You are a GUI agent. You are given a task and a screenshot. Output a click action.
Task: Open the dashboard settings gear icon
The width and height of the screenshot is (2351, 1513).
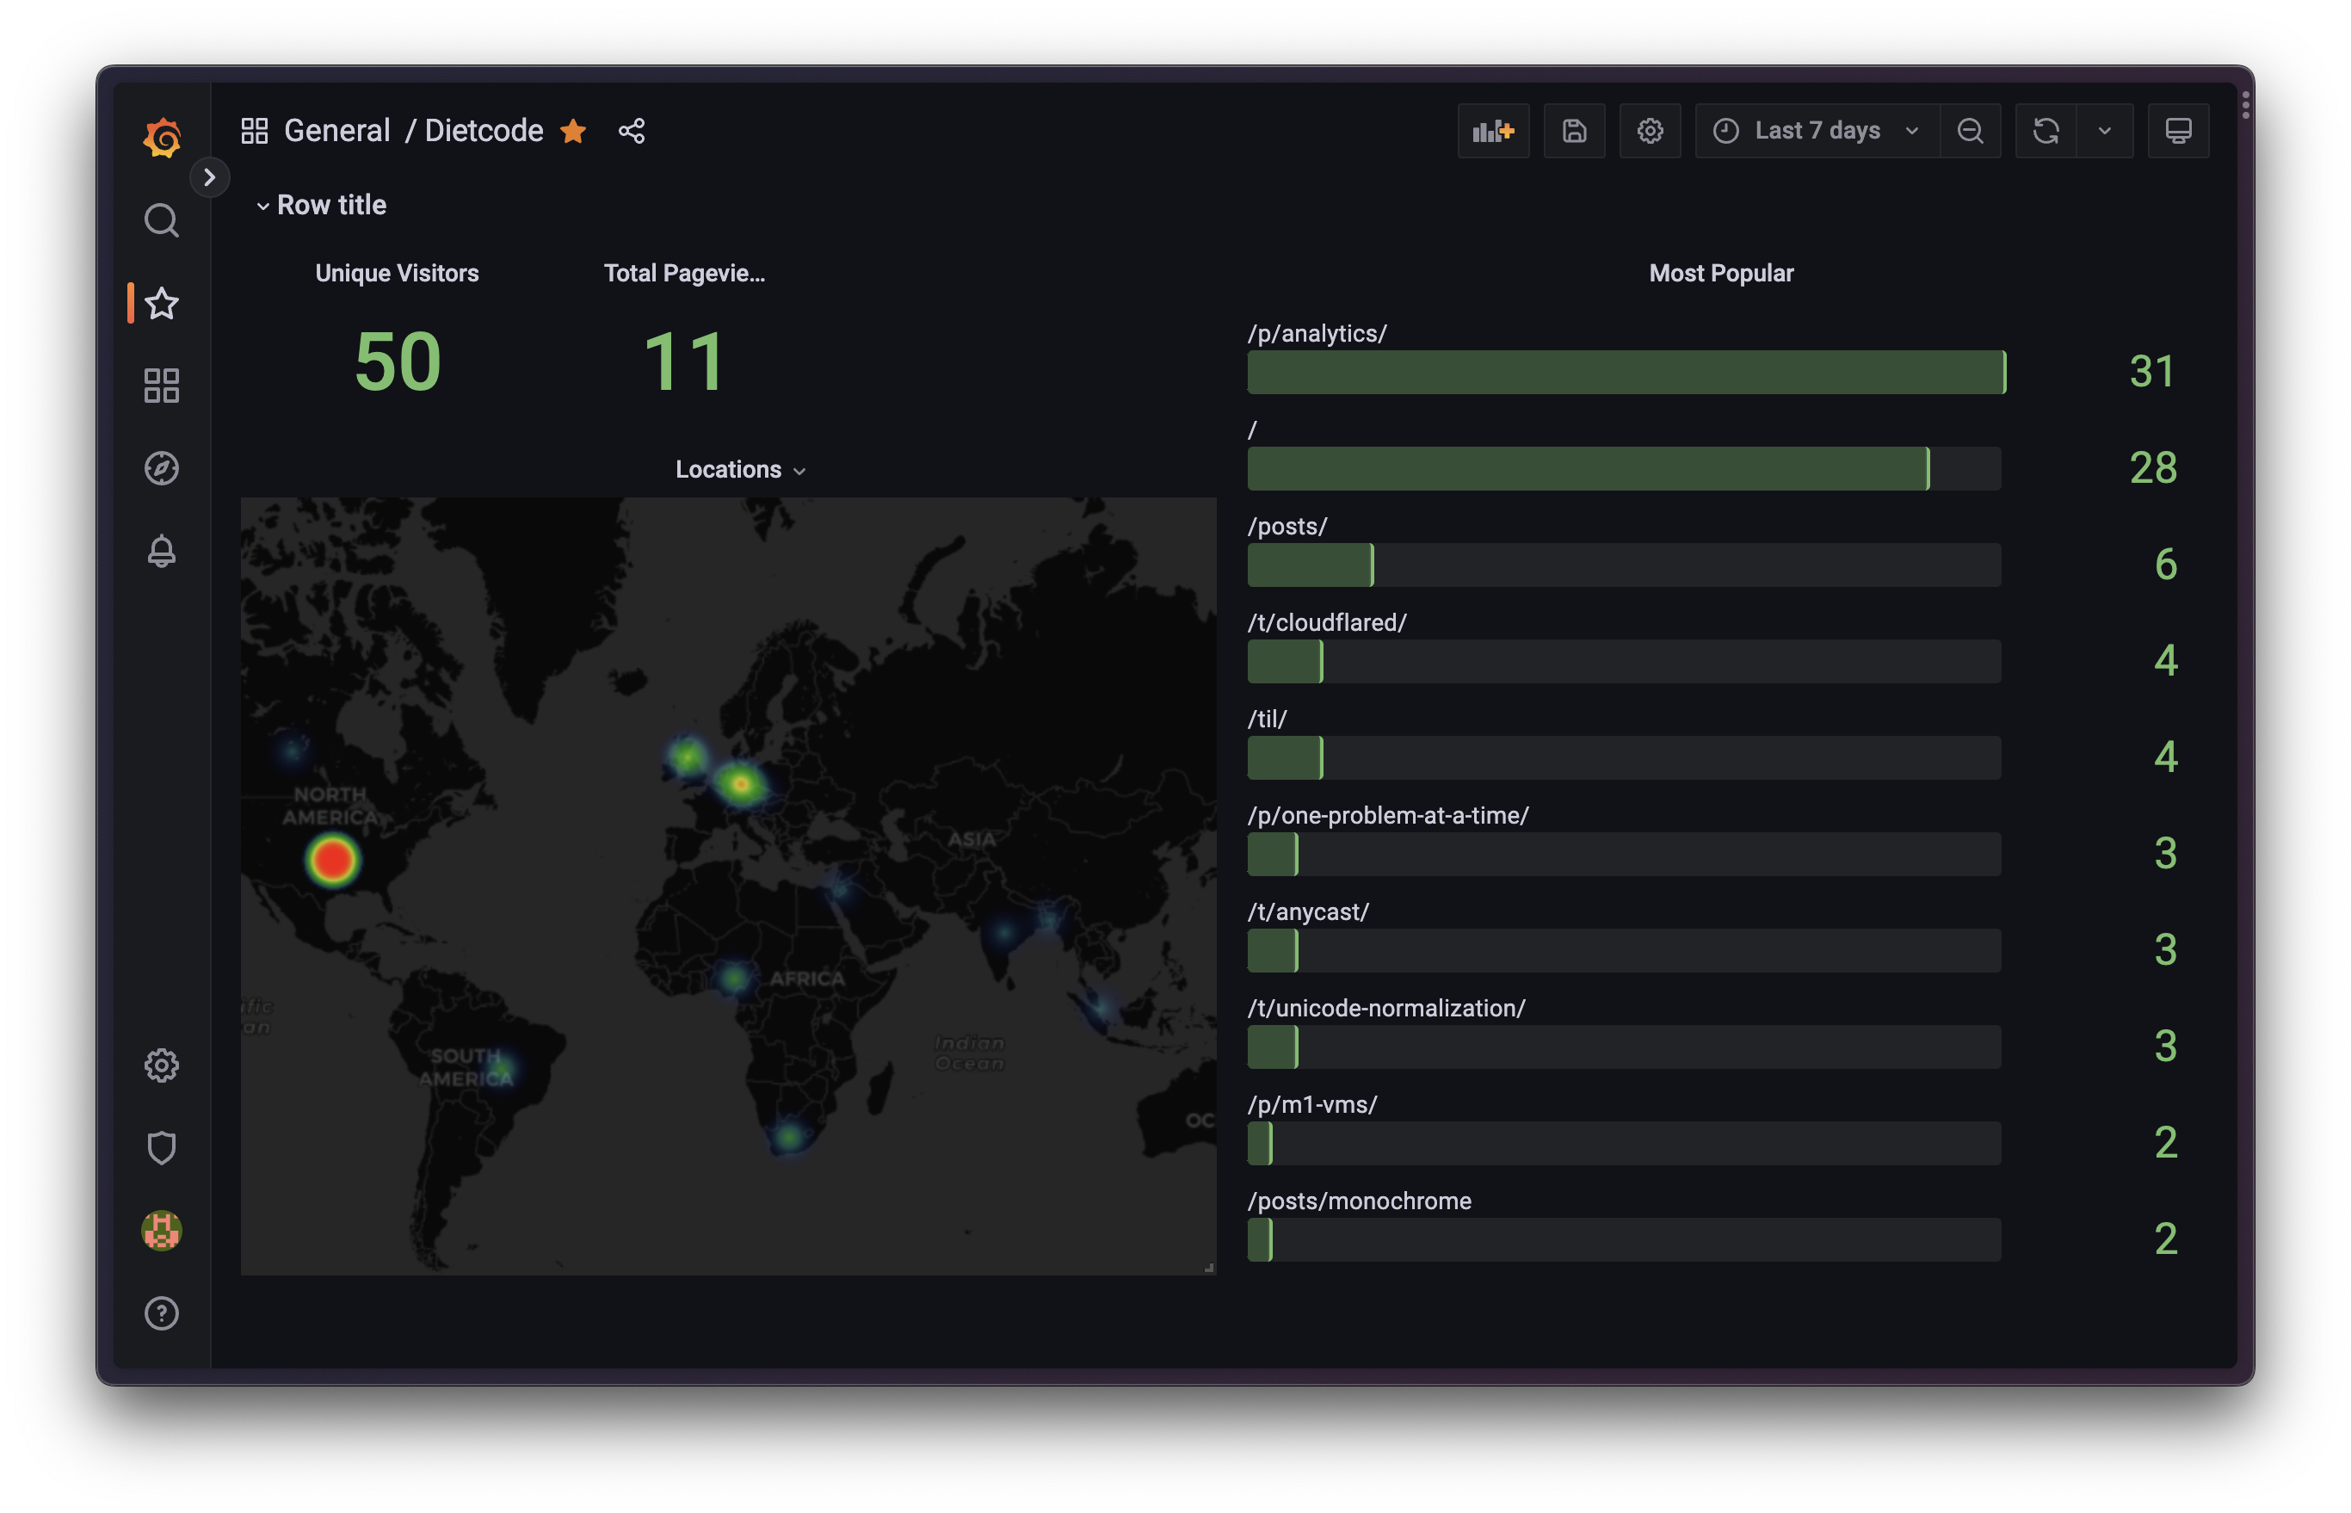coord(1651,128)
